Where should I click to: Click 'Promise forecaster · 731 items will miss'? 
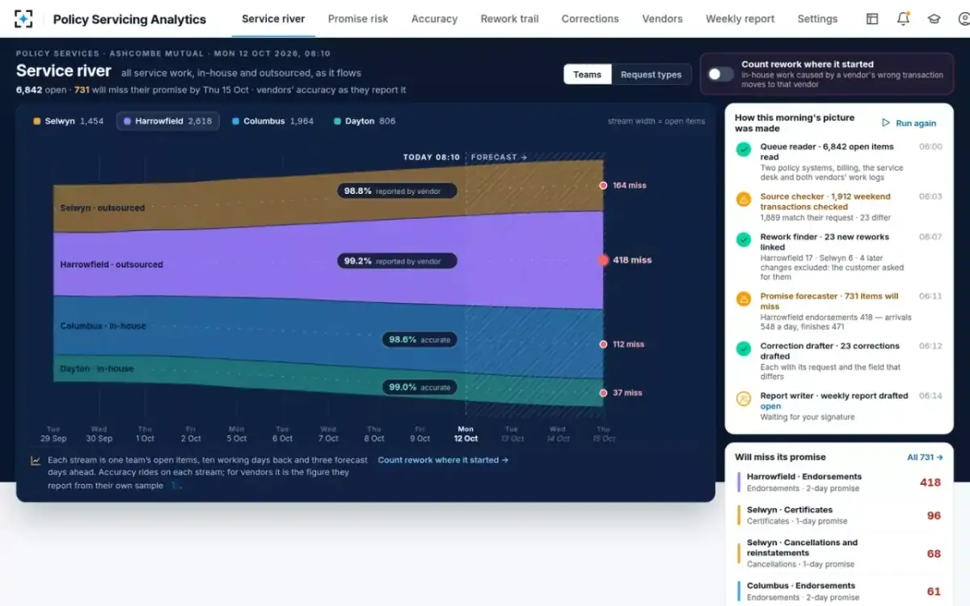[829, 301]
